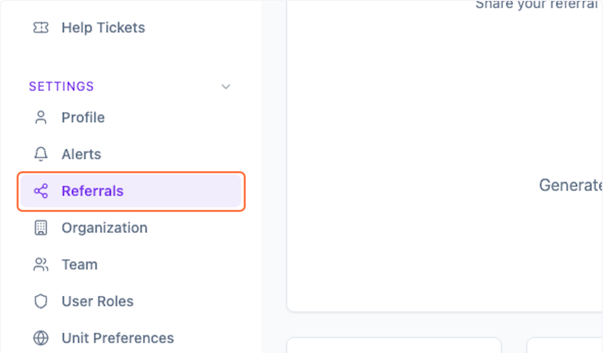Click the 'Share your referral' heading text
The image size is (603, 353).
(x=539, y=5)
